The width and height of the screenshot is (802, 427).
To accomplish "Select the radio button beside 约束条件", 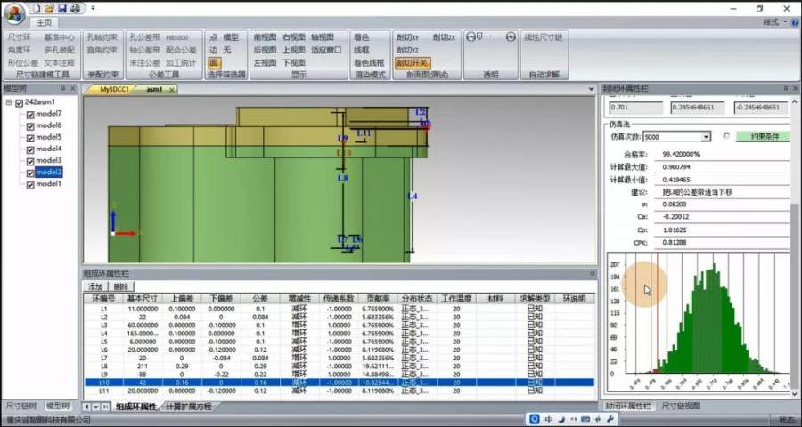I will [726, 137].
